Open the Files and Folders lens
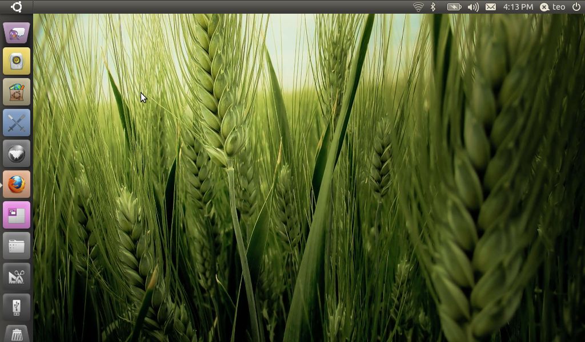Viewport: 585px width, 342px height. [17, 246]
